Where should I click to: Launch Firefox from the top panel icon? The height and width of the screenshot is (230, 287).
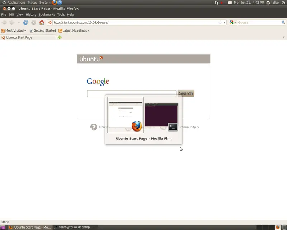pyautogui.click(x=54, y=3)
